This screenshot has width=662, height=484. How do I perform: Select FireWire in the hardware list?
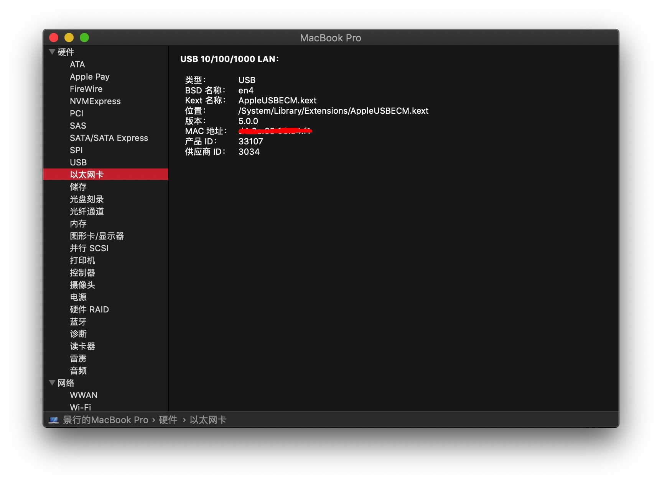click(x=86, y=89)
